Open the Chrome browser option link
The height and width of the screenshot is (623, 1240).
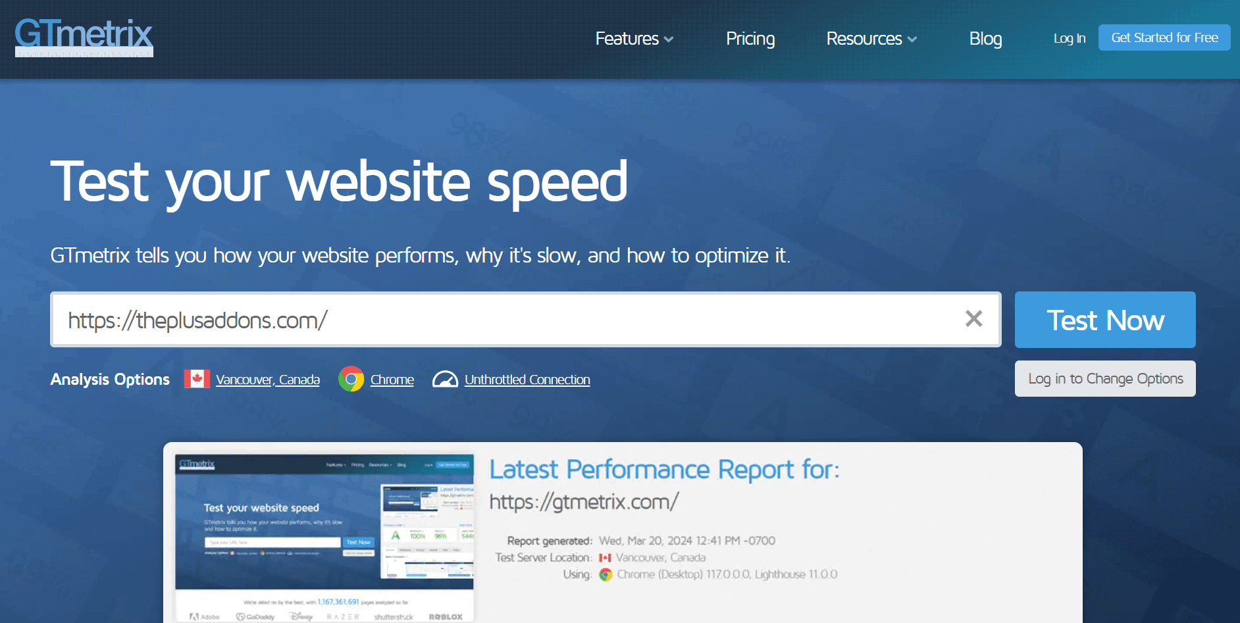[x=392, y=380]
